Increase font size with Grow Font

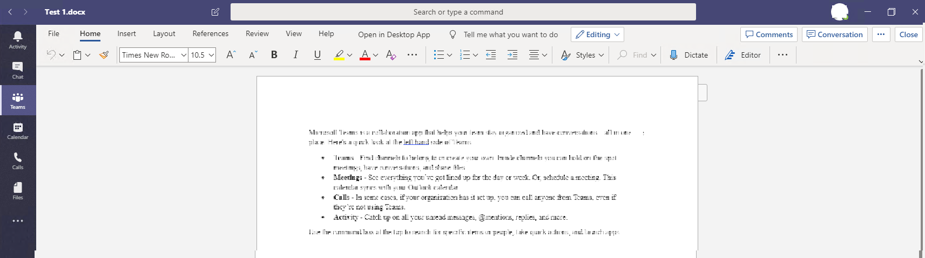point(231,55)
